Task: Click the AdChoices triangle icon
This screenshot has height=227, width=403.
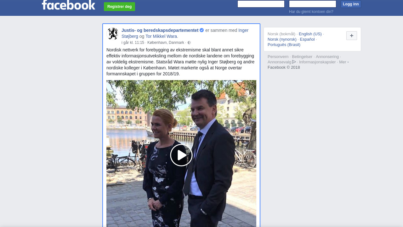Action: click(x=294, y=62)
